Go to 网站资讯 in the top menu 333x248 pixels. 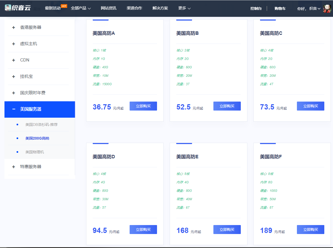(x=109, y=8)
